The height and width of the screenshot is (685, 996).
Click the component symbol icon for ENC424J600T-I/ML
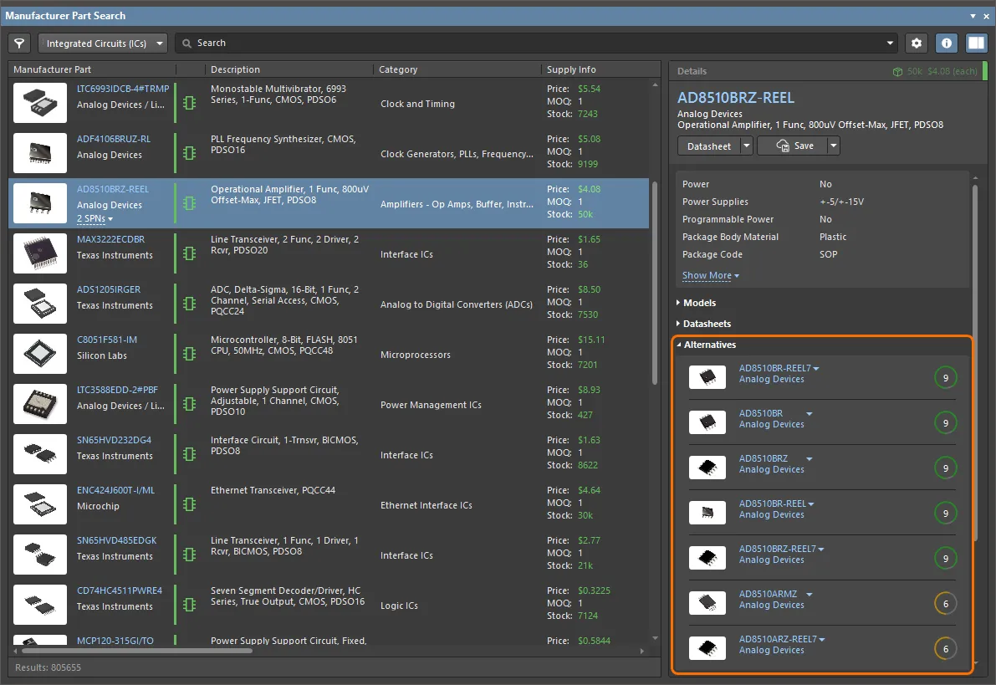tap(189, 504)
